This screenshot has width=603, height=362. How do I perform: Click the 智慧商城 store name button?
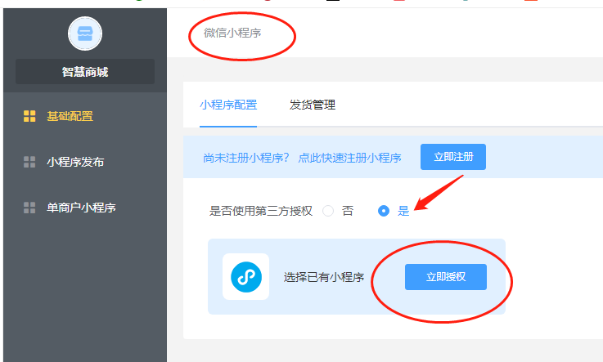[x=85, y=72]
